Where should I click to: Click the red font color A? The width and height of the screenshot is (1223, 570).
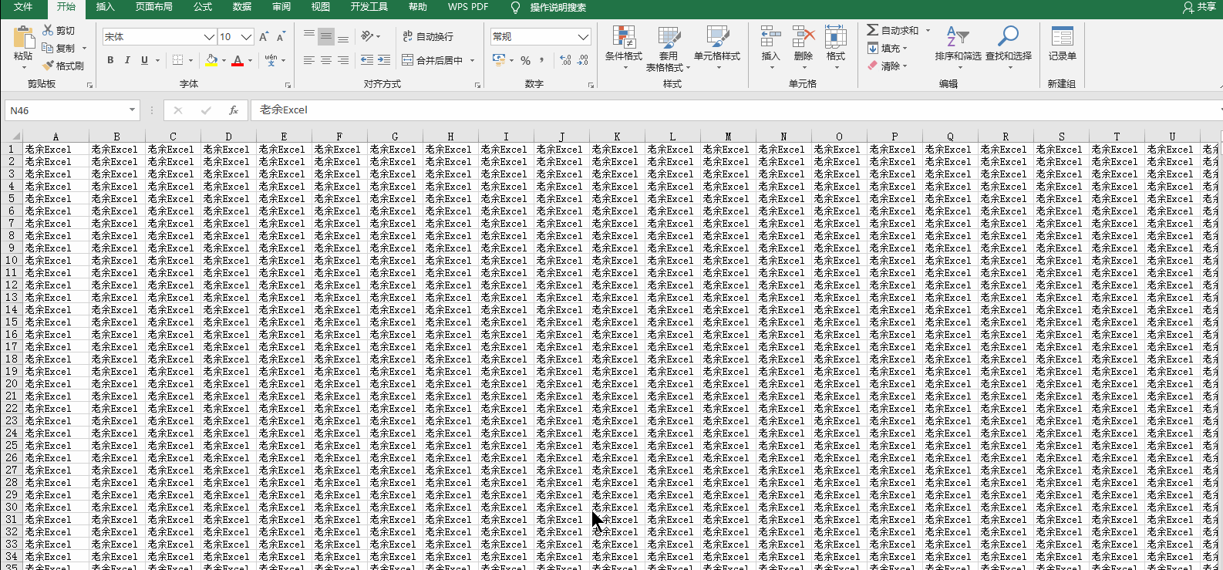pyautogui.click(x=238, y=60)
